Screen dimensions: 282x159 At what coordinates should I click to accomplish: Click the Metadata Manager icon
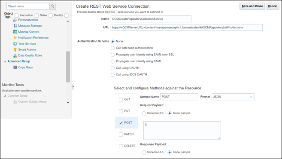coord(15,26)
